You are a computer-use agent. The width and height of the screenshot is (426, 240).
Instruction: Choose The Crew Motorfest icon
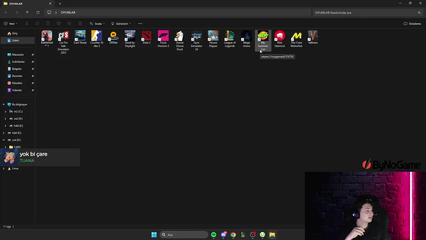296,39
